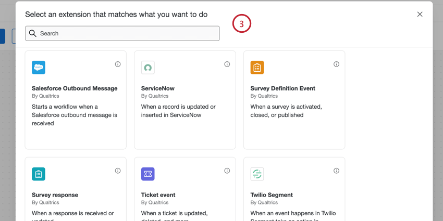The height and width of the screenshot is (221, 443).
Task: Click the ServiceNow logo icon
Action: pyautogui.click(x=148, y=68)
